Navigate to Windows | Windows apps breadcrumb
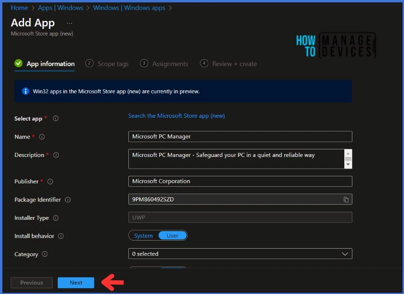 (129, 8)
